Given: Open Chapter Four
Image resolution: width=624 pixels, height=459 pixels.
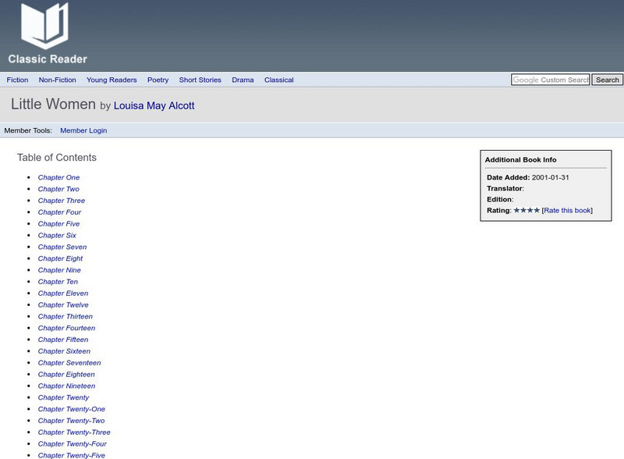Looking at the screenshot, I should tap(59, 212).
